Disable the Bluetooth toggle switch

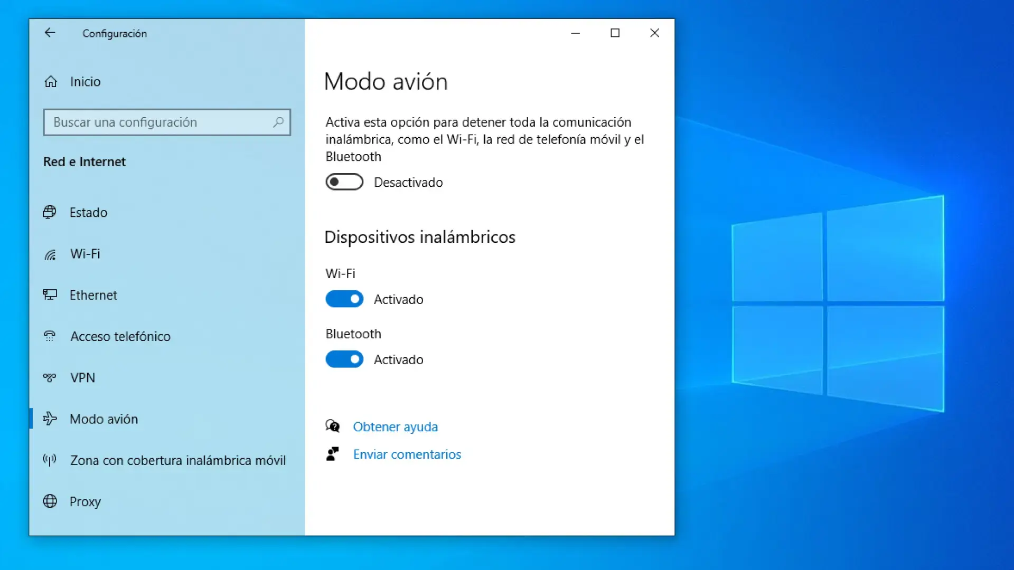tap(344, 359)
